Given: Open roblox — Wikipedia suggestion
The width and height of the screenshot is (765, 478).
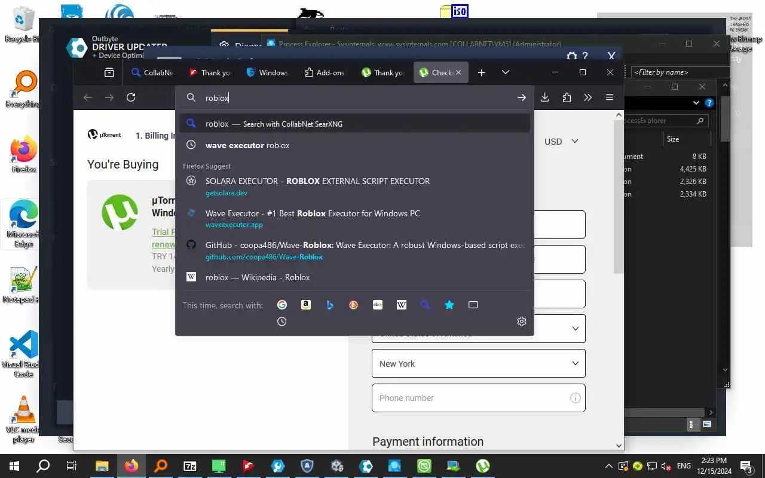Looking at the screenshot, I should [x=355, y=277].
